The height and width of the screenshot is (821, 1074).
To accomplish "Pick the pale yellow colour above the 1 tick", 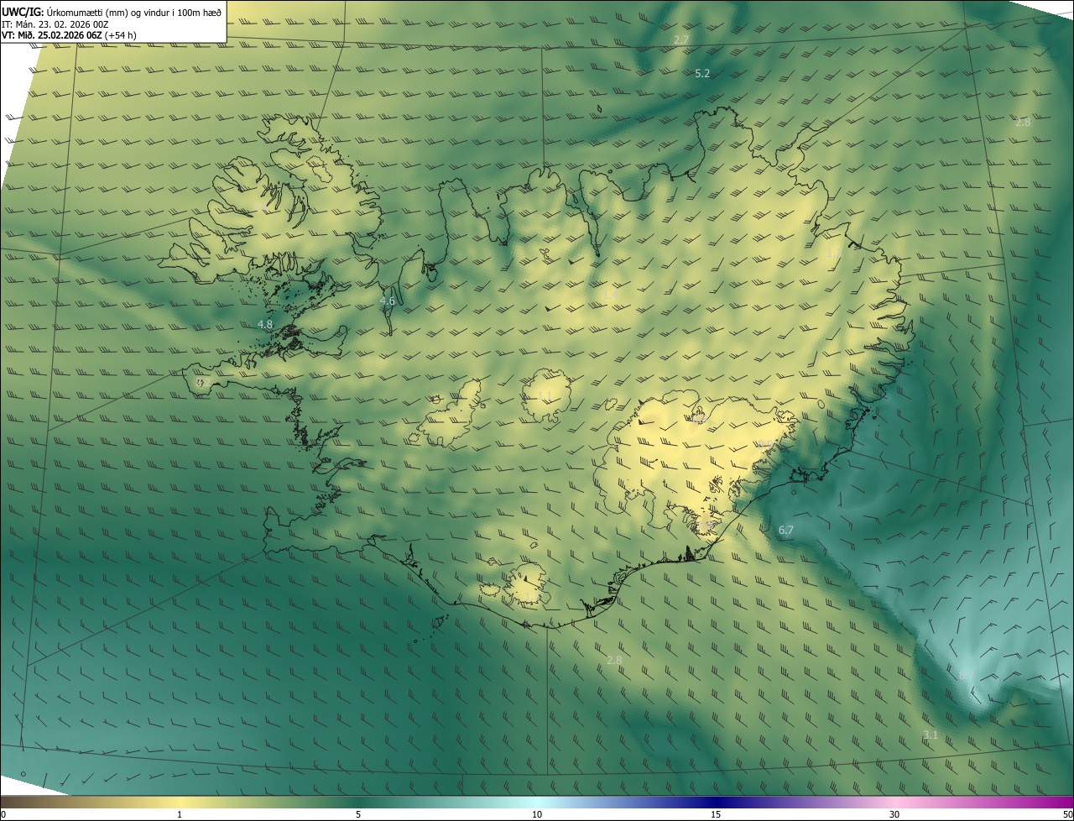I will (180, 802).
